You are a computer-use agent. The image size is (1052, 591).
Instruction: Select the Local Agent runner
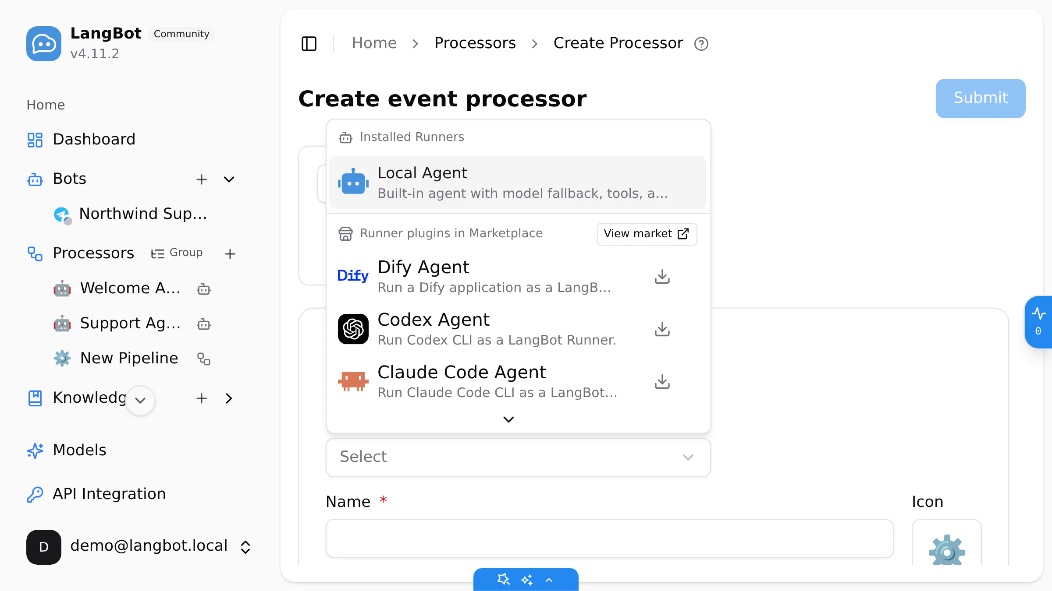click(517, 183)
